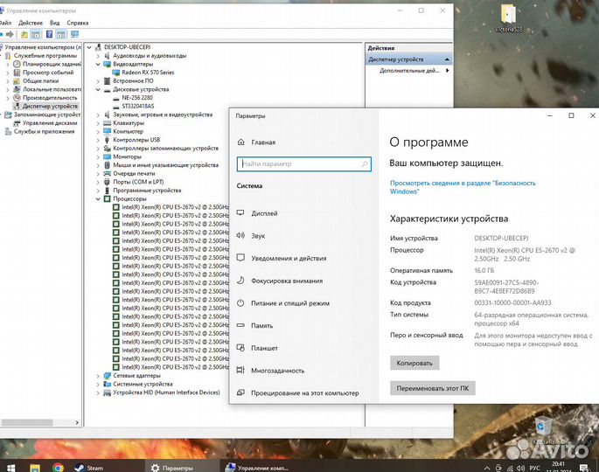Open Google Chrome from the taskbar
The height and width of the screenshot is (472, 599).
58,468
